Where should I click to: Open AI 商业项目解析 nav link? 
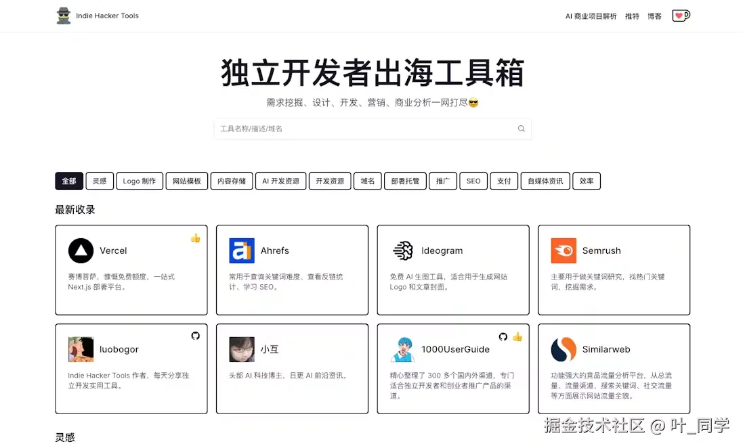(x=591, y=16)
